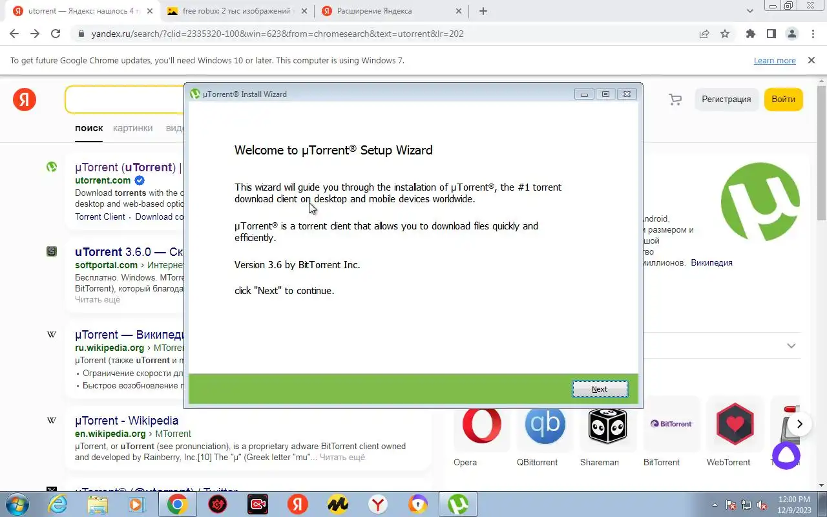Show hidden system tray icons arrow
This screenshot has height=517, width=827.
pos(715,505)
